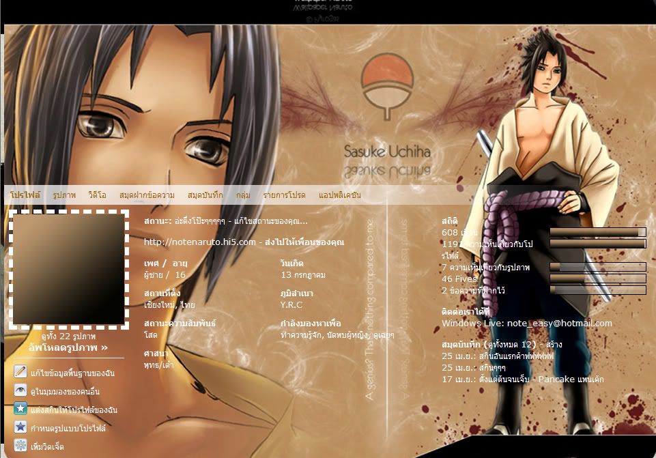Click เพิ่มวิดเจ็ต link
This screenshot has height=458, width=656.
[47, 446]
